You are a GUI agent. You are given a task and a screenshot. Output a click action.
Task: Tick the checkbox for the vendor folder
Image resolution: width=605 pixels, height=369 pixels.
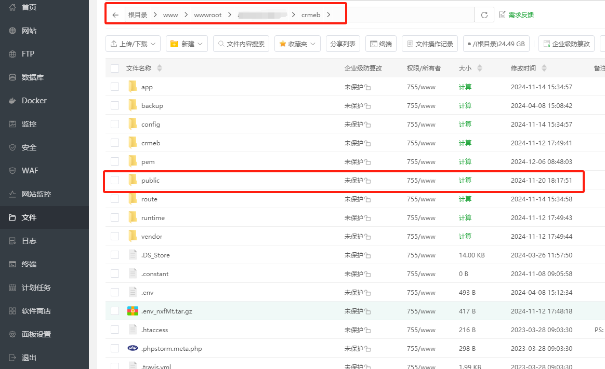point(115,237)
